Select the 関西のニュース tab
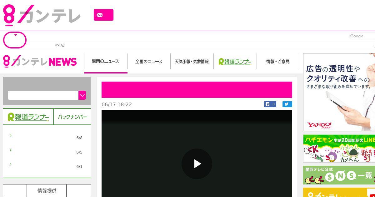 pyautogui.click(x=106, y=62)
